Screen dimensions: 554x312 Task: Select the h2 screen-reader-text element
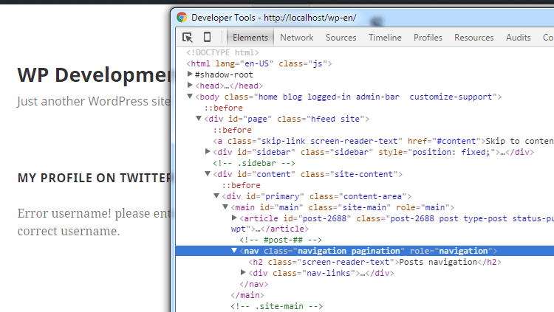pos(375,262)
